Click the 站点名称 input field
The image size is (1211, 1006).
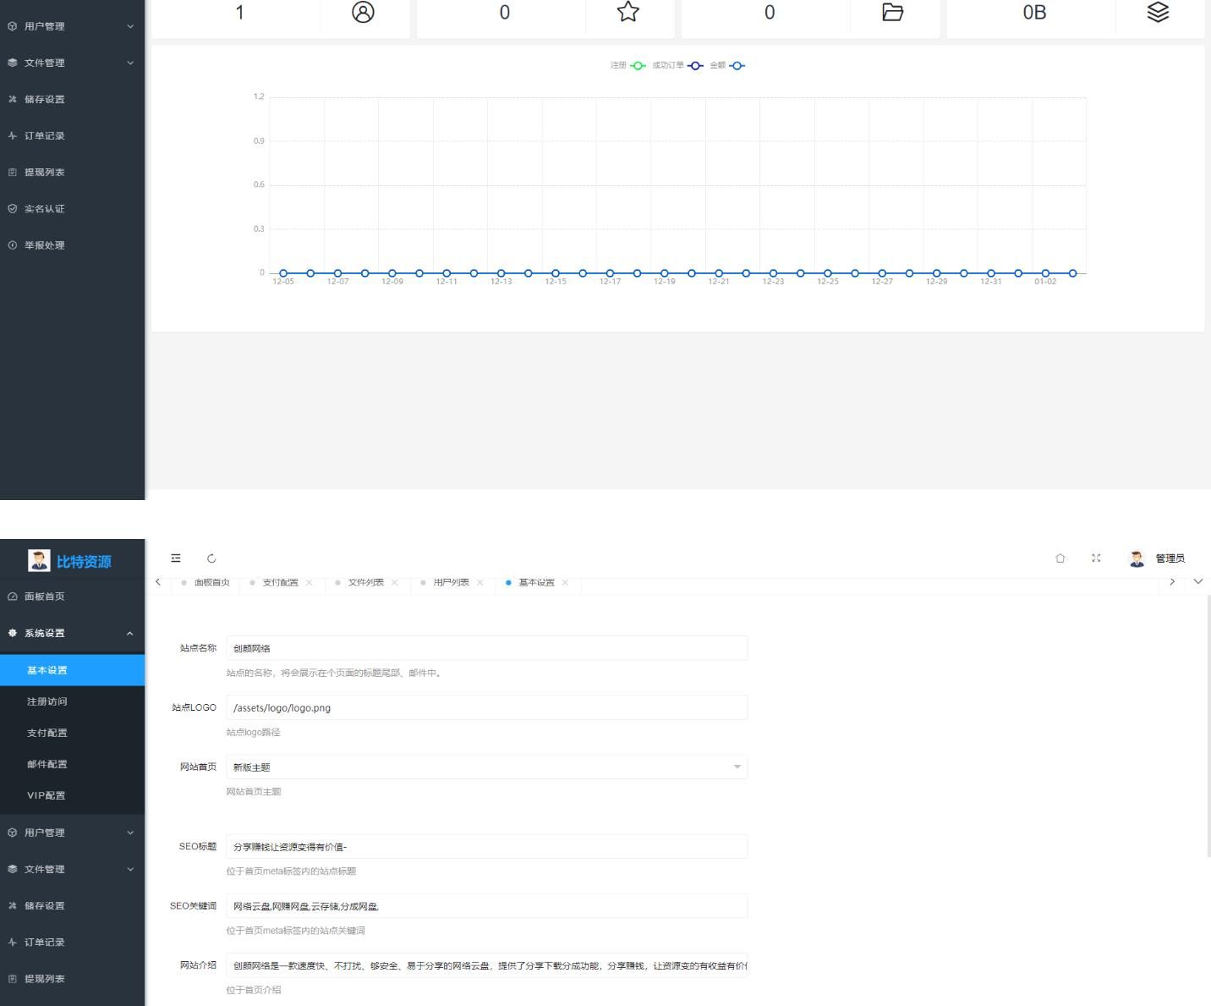tap(486, 648)
